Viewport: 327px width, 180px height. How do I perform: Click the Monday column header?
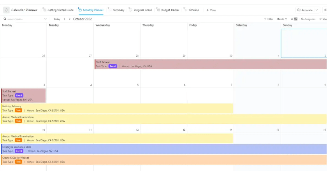[7, 25]
